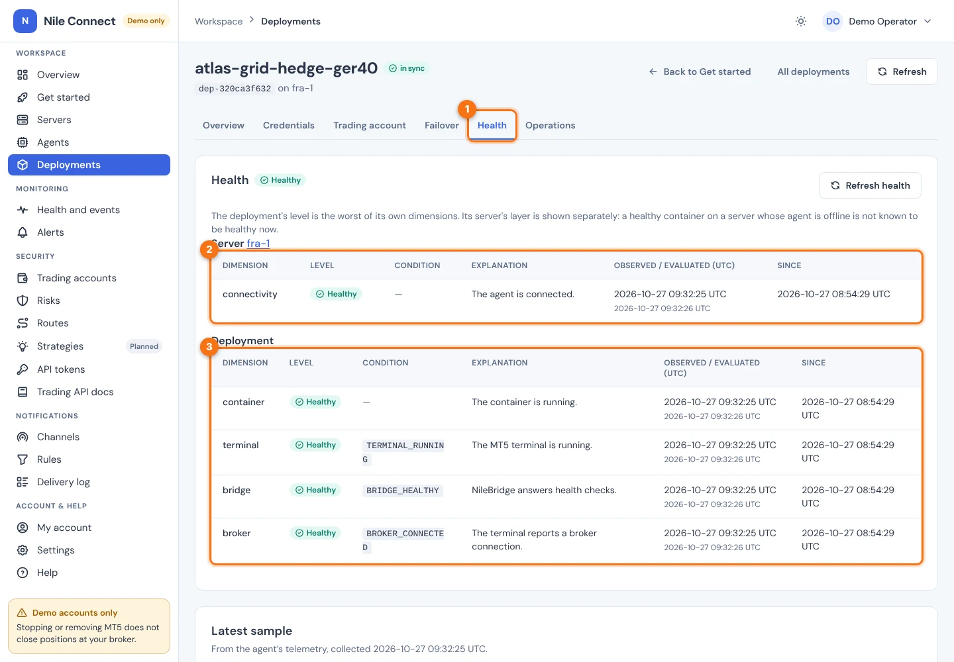Click the BRIDGE_HEALTHY condition code
Viewport: 954px width, 662px height.
coord(403,491)
